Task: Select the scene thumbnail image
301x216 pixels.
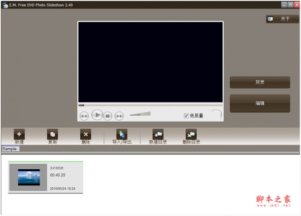Action: (29, 177)
